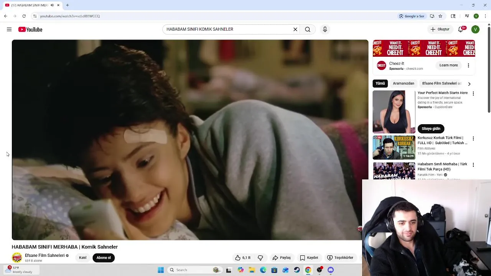Open options for Your Perfect Match ad

pyautogui.click(x=473, y=94)
